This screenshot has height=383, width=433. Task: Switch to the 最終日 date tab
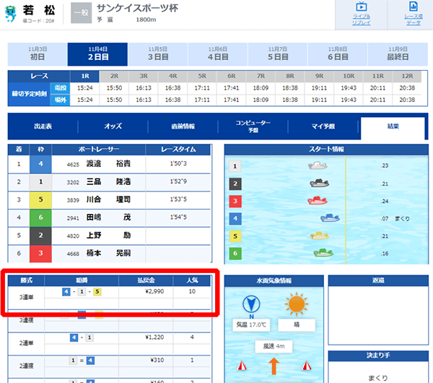click(397, 54)
